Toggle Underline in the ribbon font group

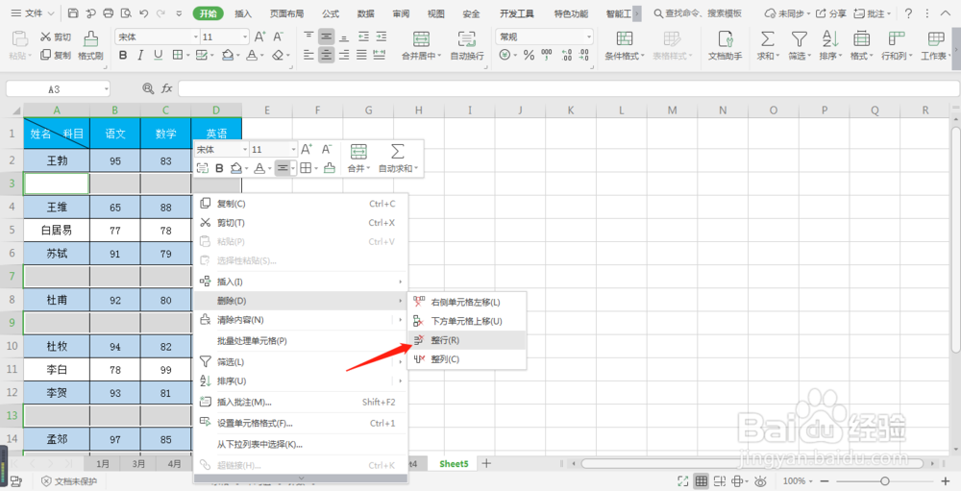(159, 55)
